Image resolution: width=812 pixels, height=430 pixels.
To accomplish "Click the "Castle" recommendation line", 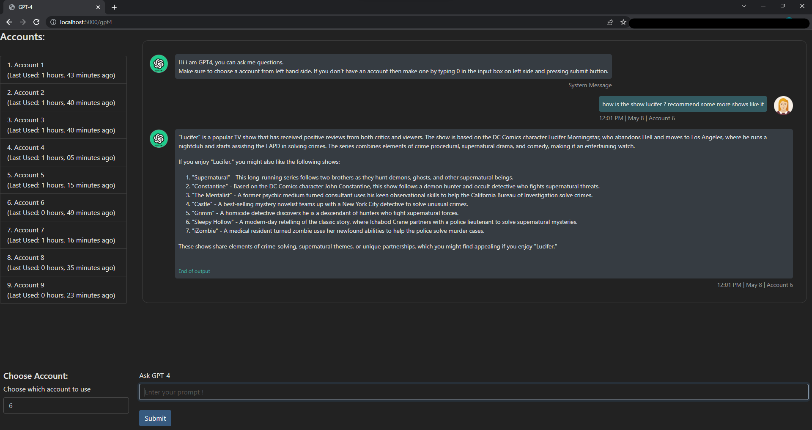I will [x=327, y=204].
